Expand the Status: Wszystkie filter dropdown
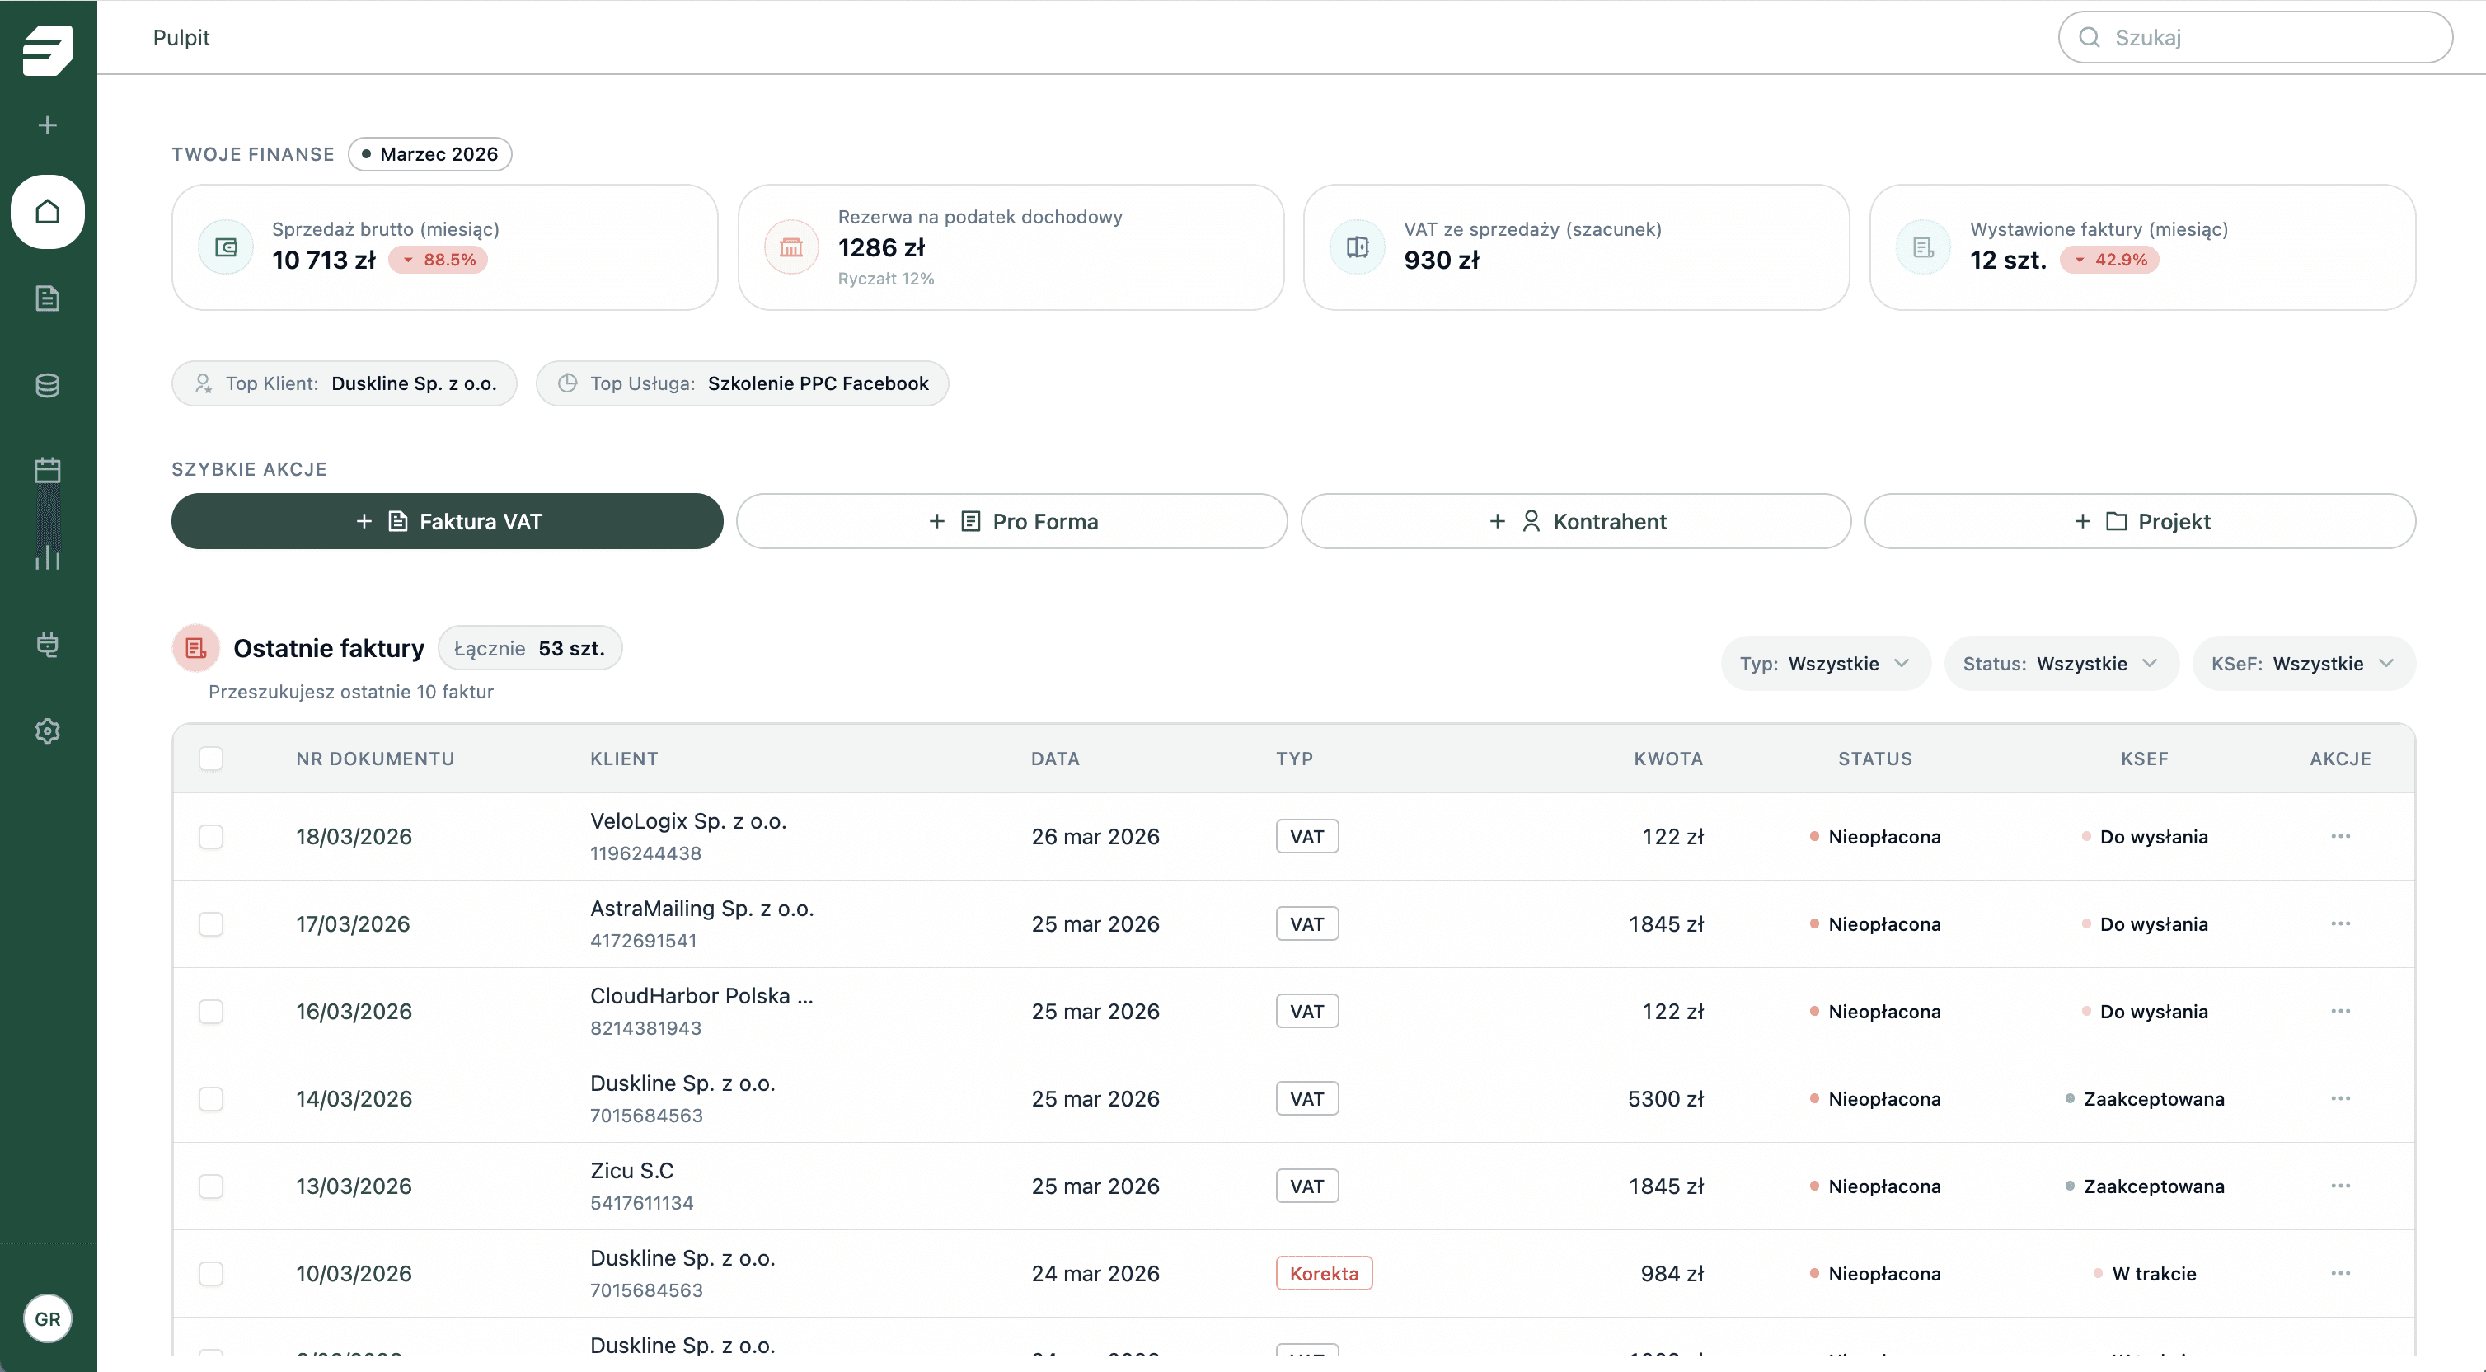 [x=2061, y=663]
